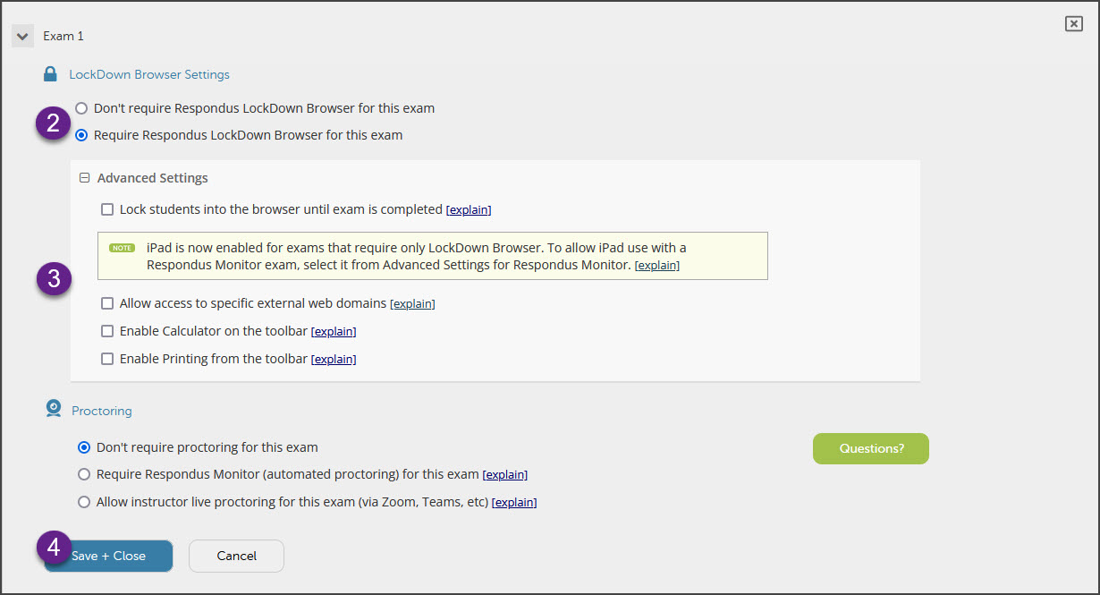Viewport: 1100px width, 595px height.
Task: Check Lock students into the browser
Action: click(107, 208)
